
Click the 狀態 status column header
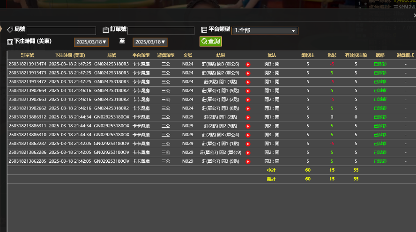click(x=380, y=55)
